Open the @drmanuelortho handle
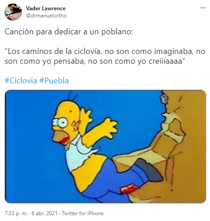 (x=46, y=16)
